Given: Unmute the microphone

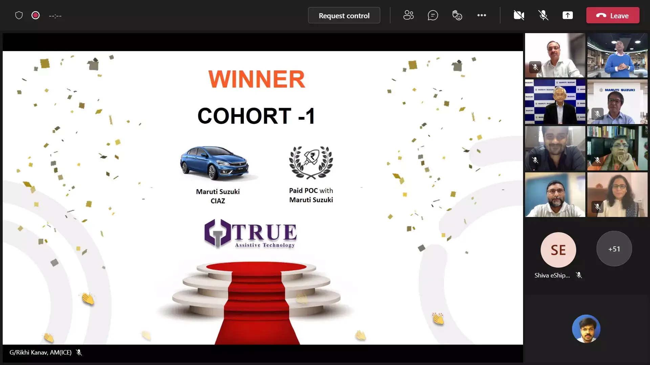Looking at the screenshot, I should (543, 15).
